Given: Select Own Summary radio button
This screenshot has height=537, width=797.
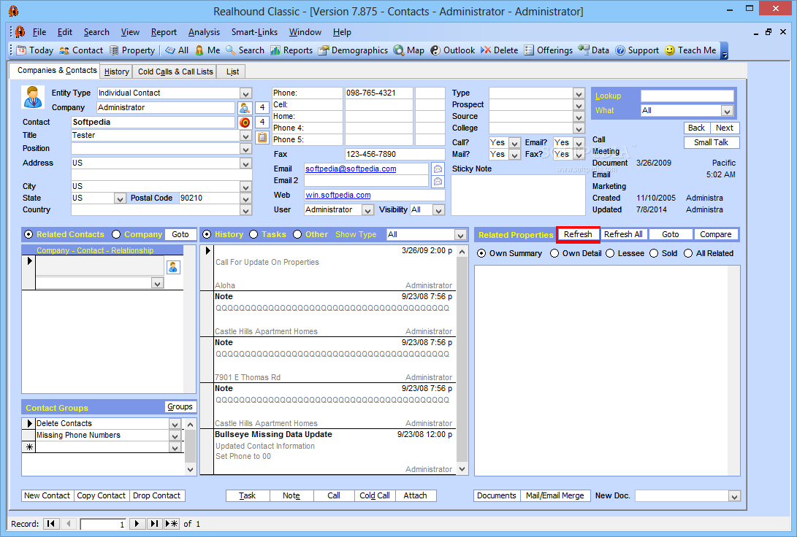Looking at the screenshot, I should pyautogui.click(x=481, y=253).
